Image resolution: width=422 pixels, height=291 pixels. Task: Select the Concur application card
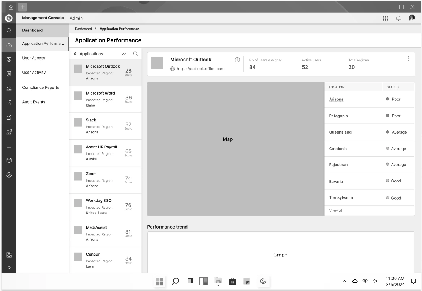(105, 260)
